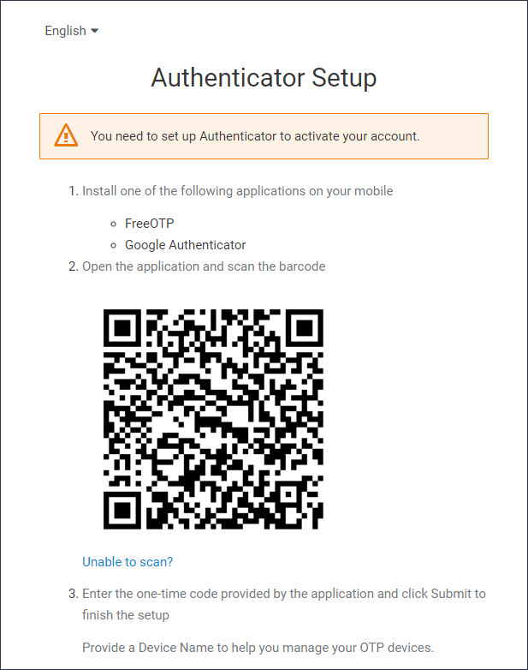Click the bullet before Google Authenticator
Screen dimensions: 528x670
[x=113, y=246]
